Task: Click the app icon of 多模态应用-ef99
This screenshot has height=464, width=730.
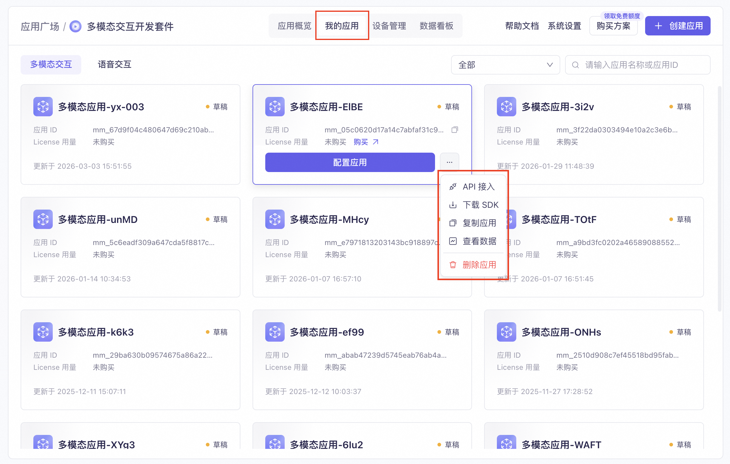Action: [275, 332]
